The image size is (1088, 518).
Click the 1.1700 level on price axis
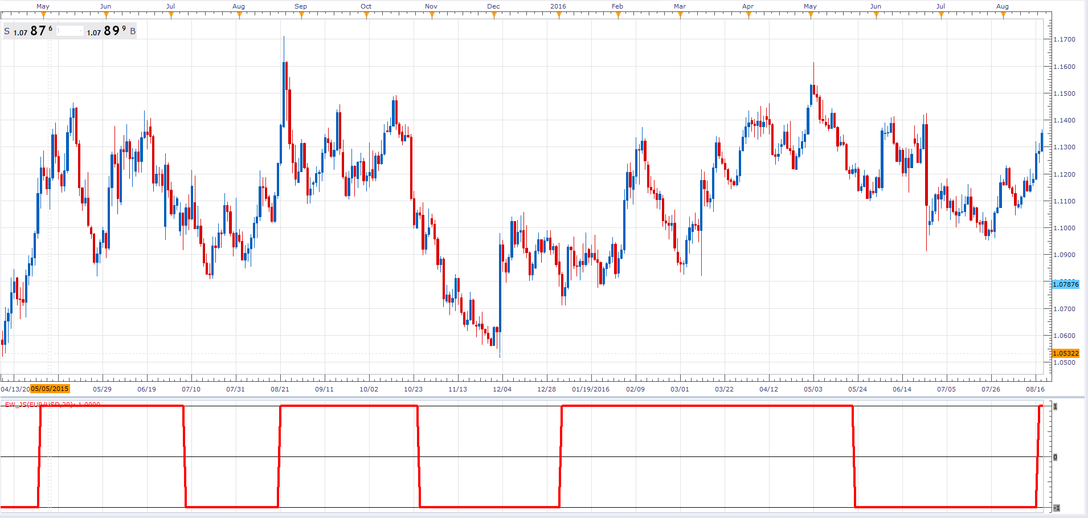coord(1064,39)
